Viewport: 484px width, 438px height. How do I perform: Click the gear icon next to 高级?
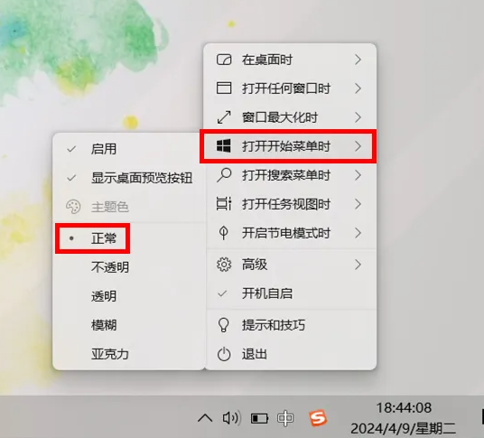pyautogui.click(x=224, y=265)
